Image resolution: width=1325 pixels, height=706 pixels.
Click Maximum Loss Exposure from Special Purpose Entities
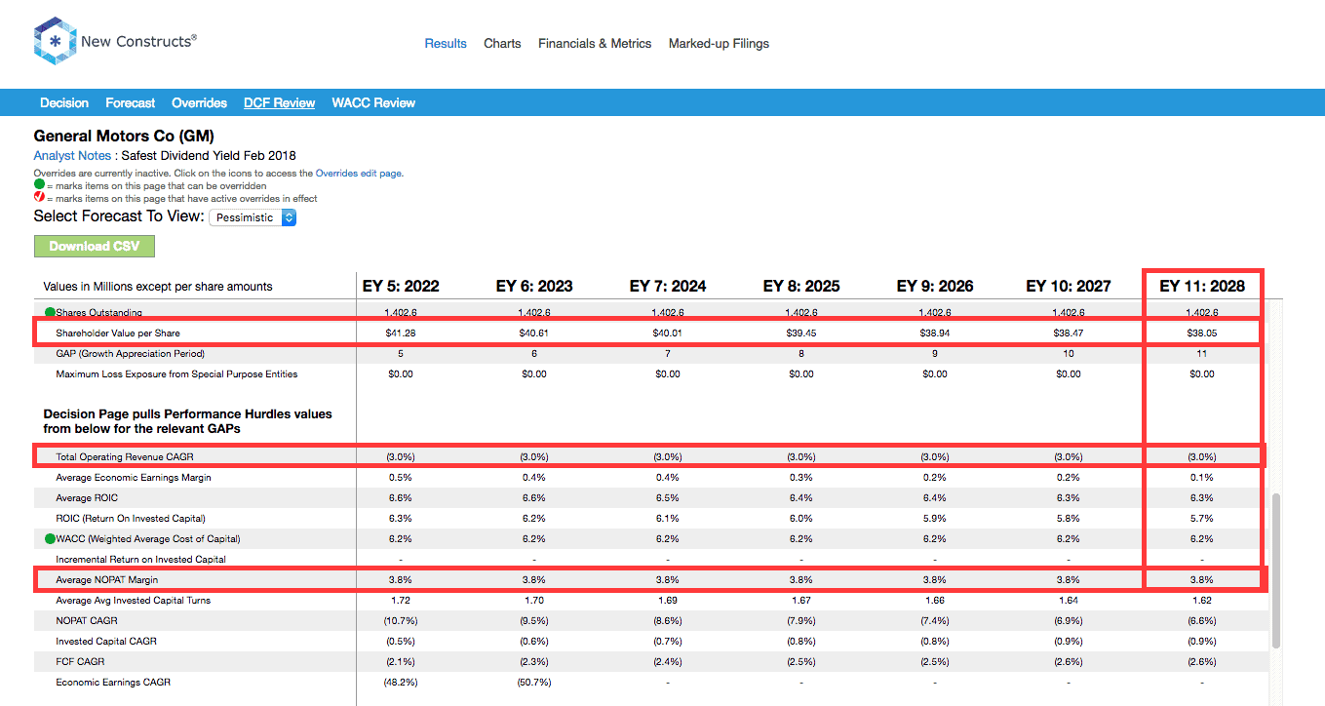click(x=176, y=374)
